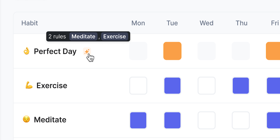Viewport: 280px width, 140px height.
Task: Mark Exercise done for Wednesday
Action: pyautogui.click(x=206, y=86)
